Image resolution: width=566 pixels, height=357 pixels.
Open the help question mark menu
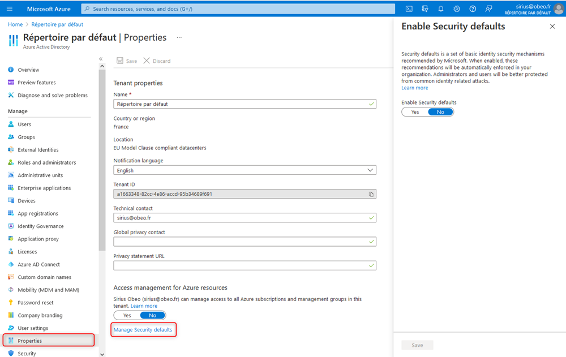[x=472, y=8]
